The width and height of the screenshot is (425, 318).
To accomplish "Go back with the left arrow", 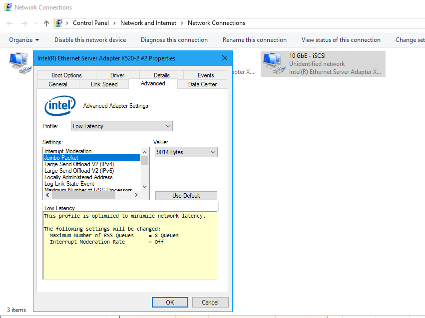I will (x=9, y=23).
